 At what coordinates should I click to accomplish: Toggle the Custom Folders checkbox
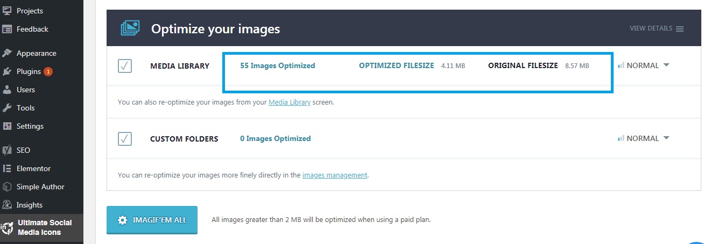pyautogui.click(x=125, y=139)
